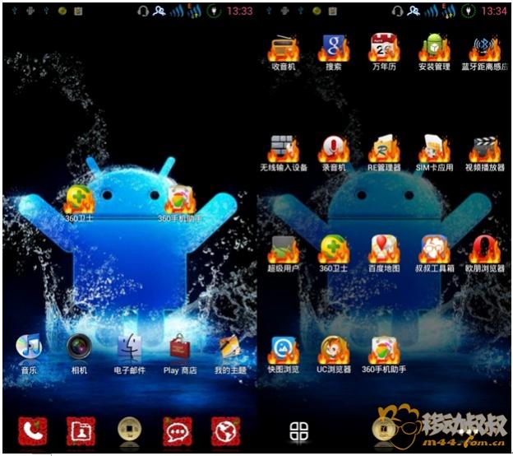Open browser globe in left dock

tap(225, 431)
